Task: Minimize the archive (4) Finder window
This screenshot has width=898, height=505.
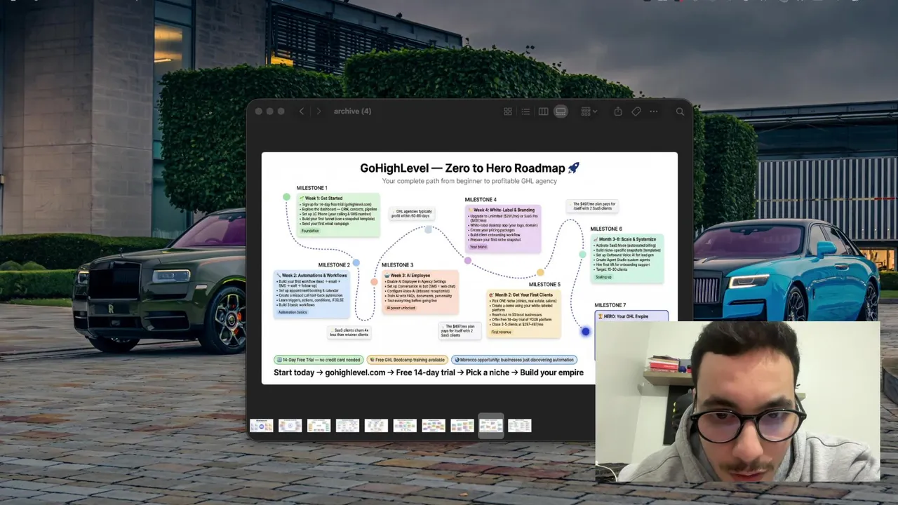Action: pyautogui.click(x=270, y=112)
